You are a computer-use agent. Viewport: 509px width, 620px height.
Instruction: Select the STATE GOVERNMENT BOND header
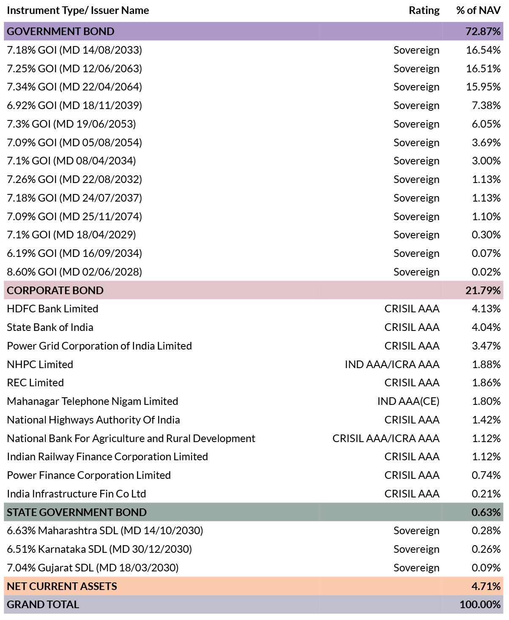tap(254, 512)
